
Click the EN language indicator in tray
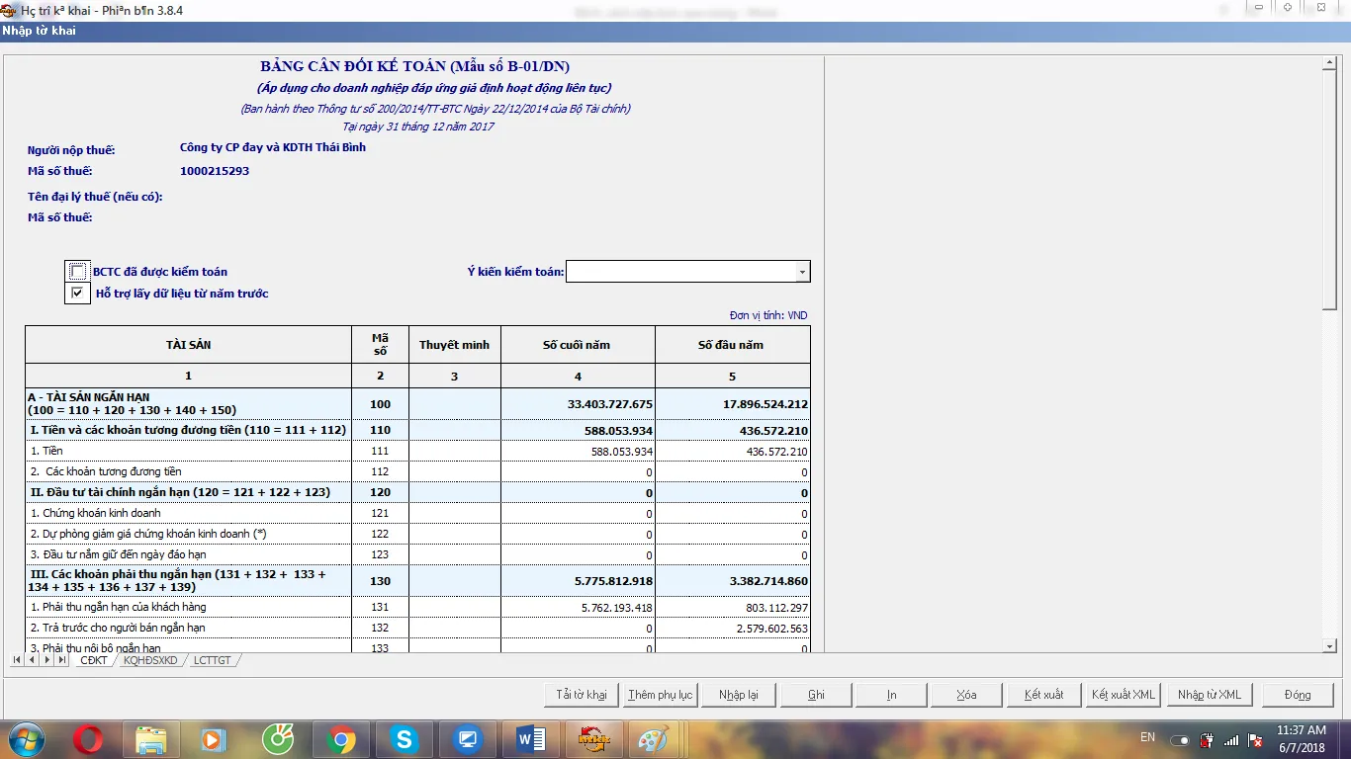[1147, 737]
